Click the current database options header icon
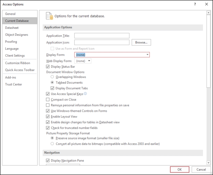 [x=49, y=16]
